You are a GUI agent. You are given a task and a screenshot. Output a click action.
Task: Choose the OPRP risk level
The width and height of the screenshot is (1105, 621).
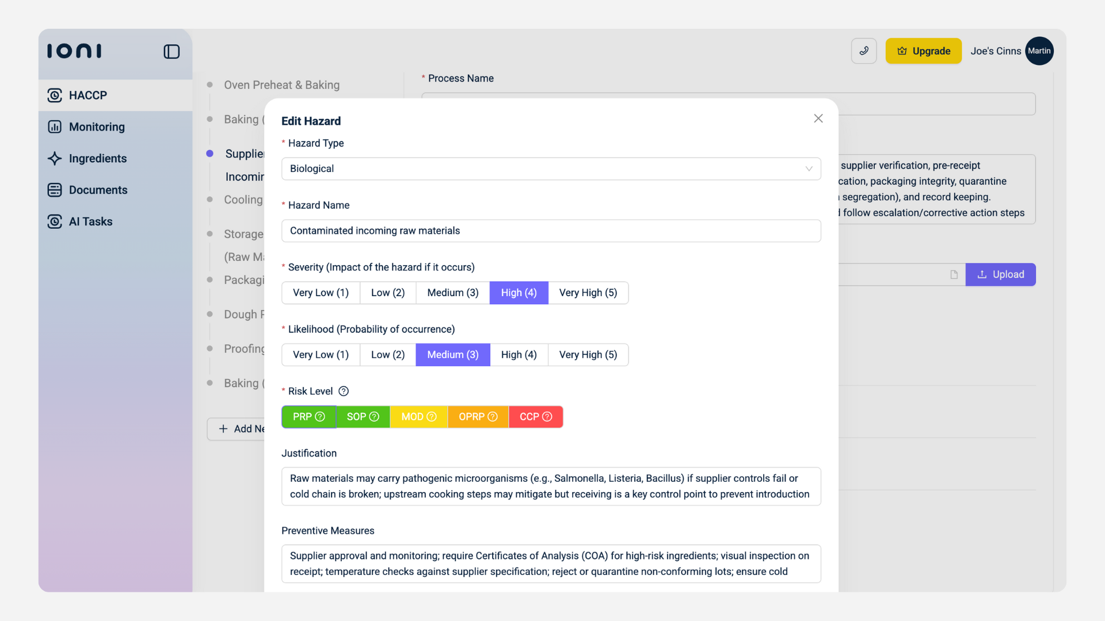click(478, 417)
